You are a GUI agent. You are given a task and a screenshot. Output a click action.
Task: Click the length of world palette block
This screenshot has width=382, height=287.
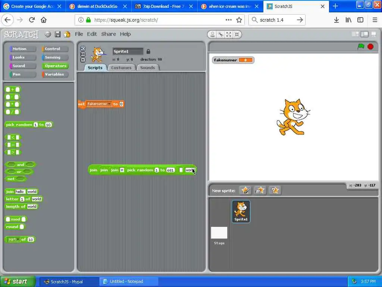click(22, 206)
